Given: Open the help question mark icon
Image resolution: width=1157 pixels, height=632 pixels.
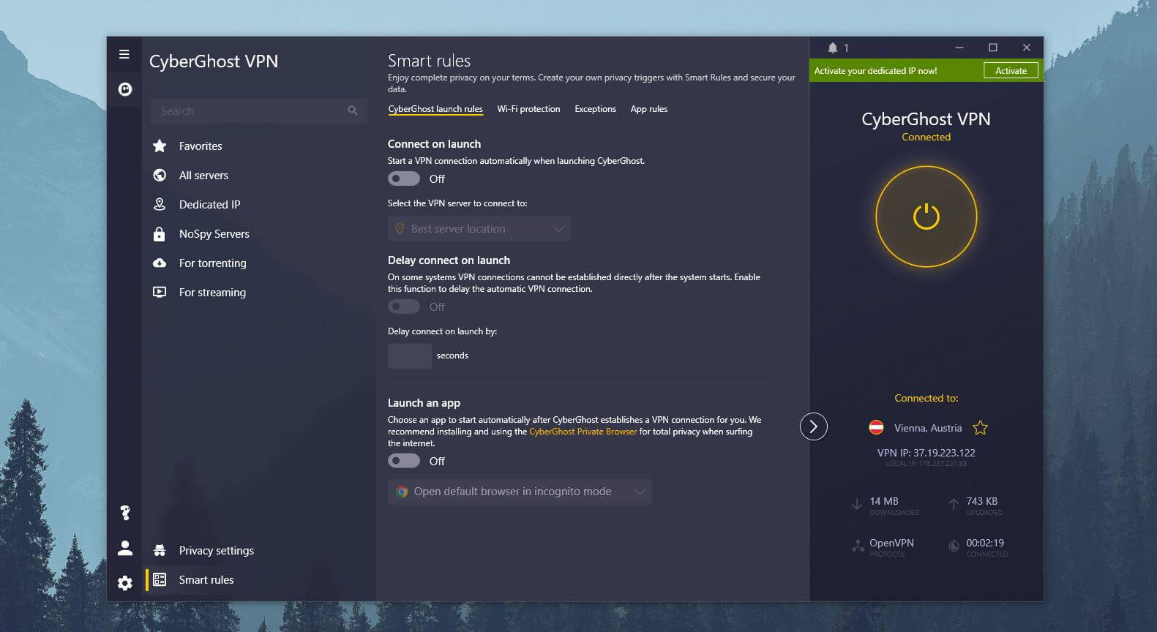Looking at the screenshot, I should 125,513.
